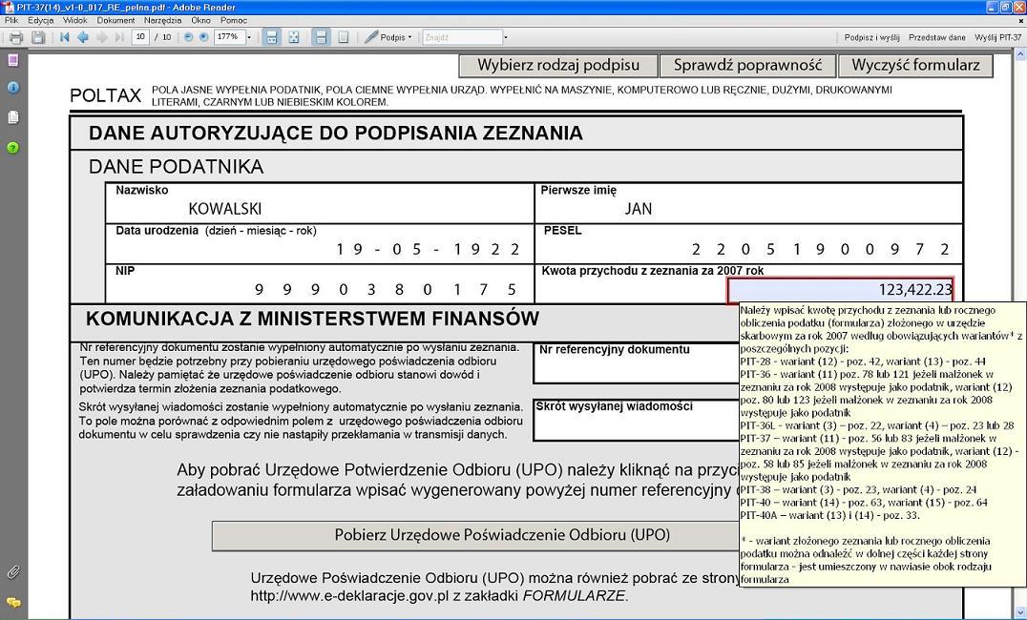Click the Sprawdź poprawność button
The width and height of the screenshot is (1027, 620).
click(747, 66)
